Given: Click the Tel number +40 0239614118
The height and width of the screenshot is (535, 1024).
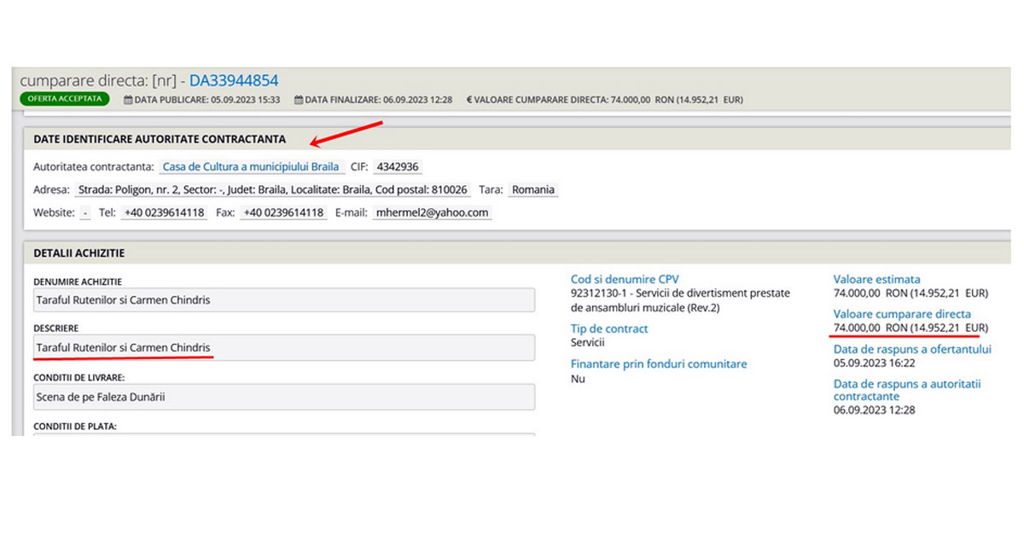Looking at the screenshot, I should click(164, 212).
